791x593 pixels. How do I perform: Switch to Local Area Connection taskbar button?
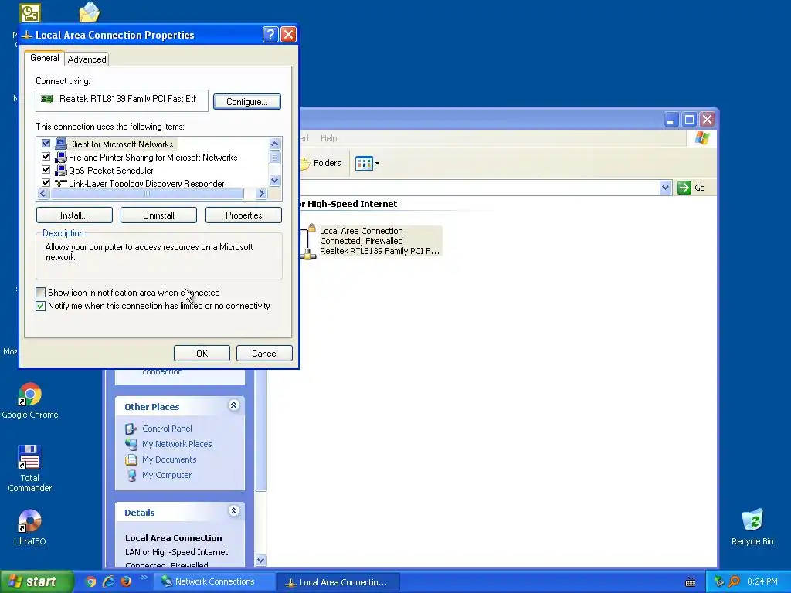338,582
